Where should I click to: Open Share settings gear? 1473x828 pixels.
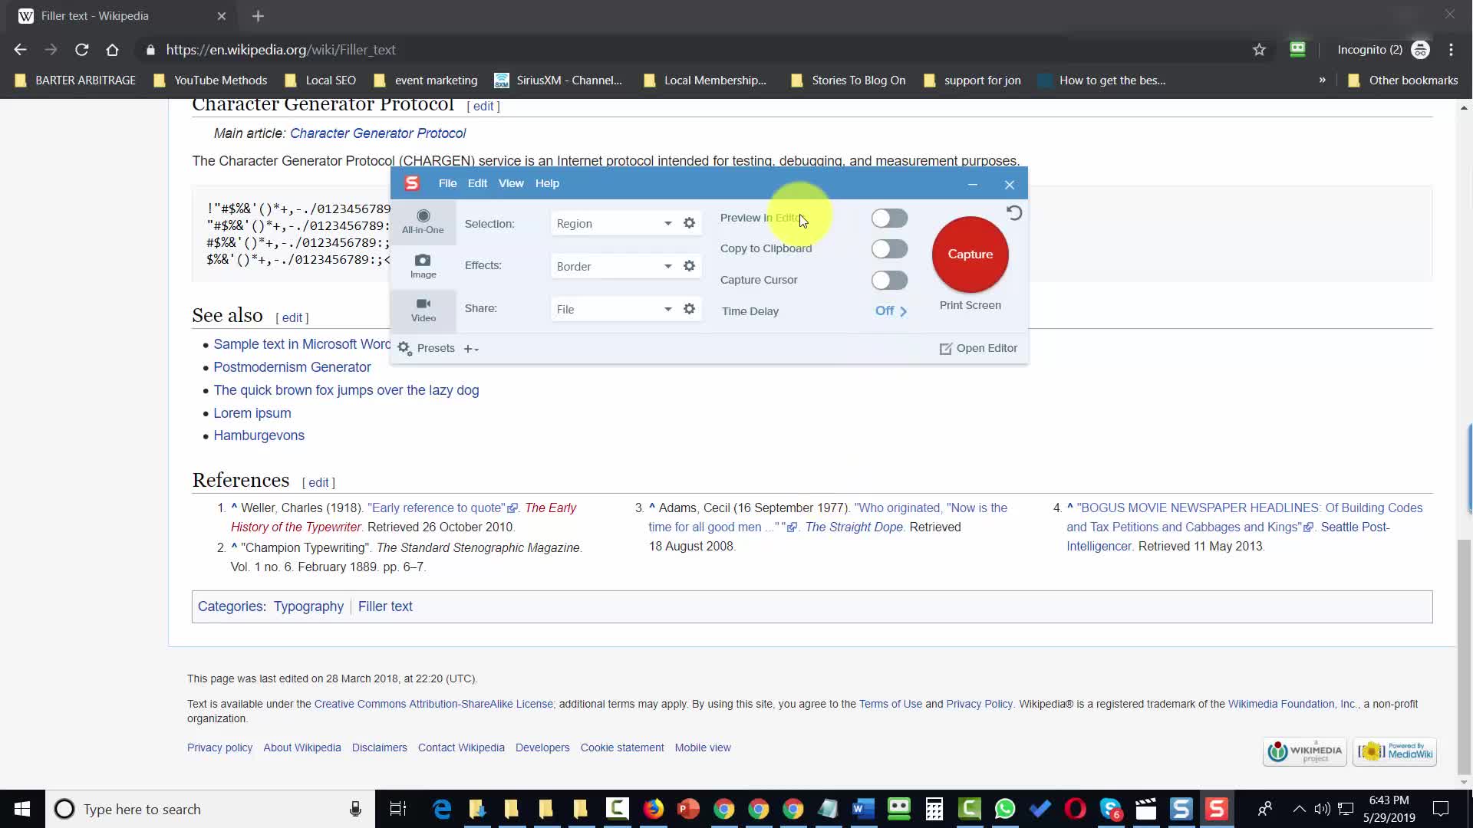[x=689, y=309]
